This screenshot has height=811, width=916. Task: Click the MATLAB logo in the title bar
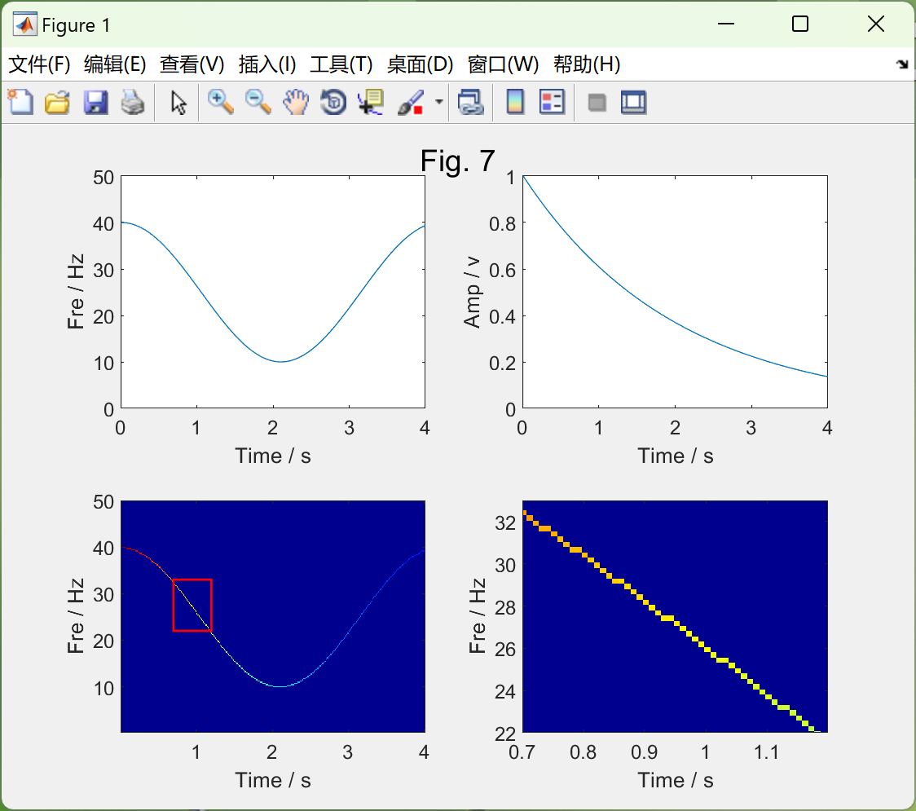tap(25, 24)
